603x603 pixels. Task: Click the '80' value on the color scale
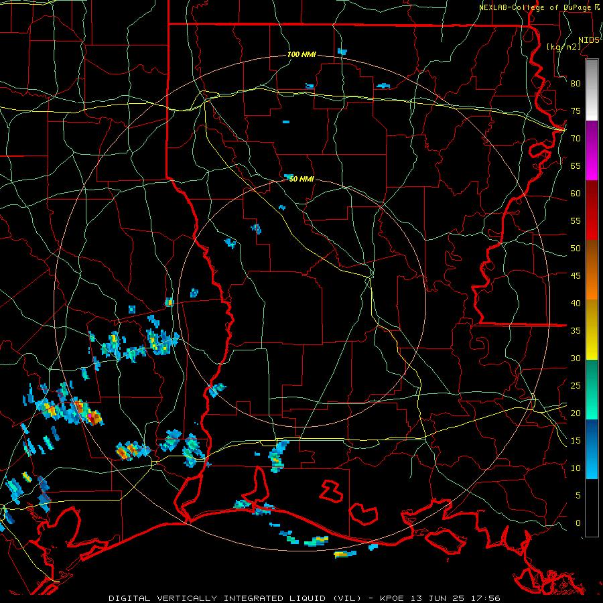(x=576, y=84)
